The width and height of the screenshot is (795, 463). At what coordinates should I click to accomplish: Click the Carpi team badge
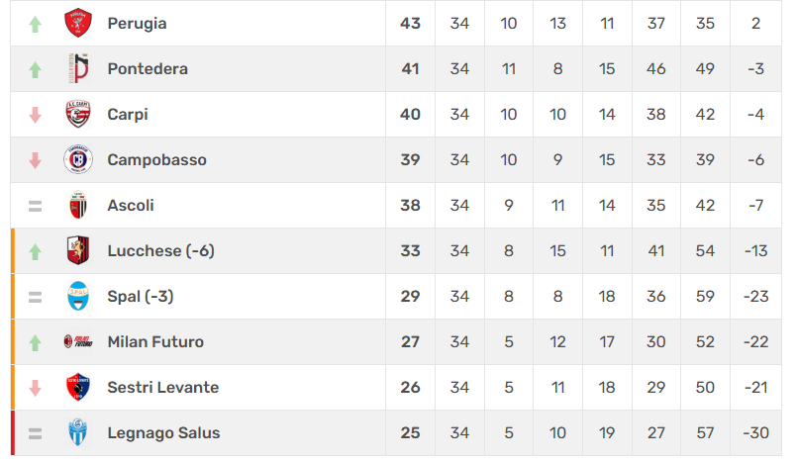(x=78, y=114)
